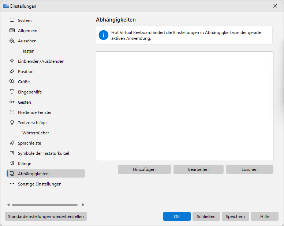Click the Sprachleiste language icon

click(12, 143)
